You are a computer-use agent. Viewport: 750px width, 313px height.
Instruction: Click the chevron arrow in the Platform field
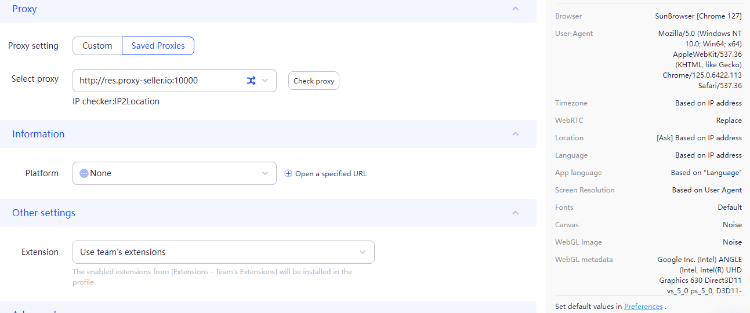point(265,173)
